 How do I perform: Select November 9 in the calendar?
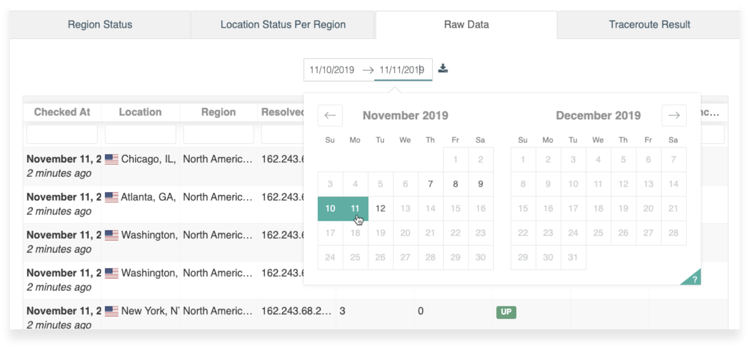point(480,184)
